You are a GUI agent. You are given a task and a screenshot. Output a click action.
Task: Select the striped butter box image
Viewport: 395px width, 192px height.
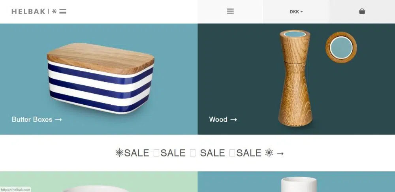coord(100,78)
